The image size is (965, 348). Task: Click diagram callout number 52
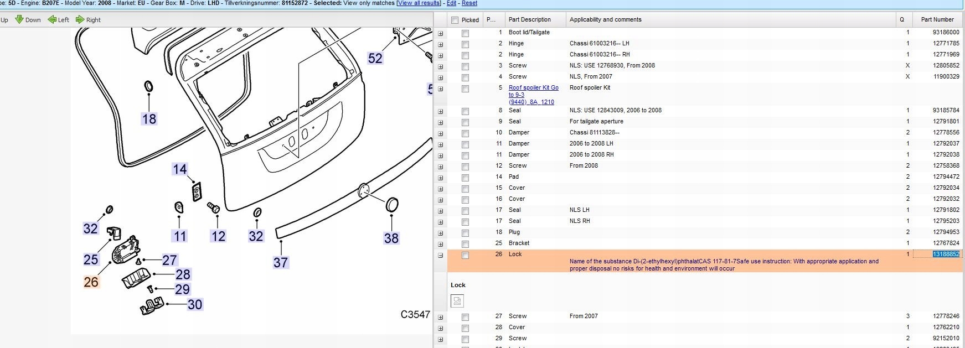coord(375,58)
